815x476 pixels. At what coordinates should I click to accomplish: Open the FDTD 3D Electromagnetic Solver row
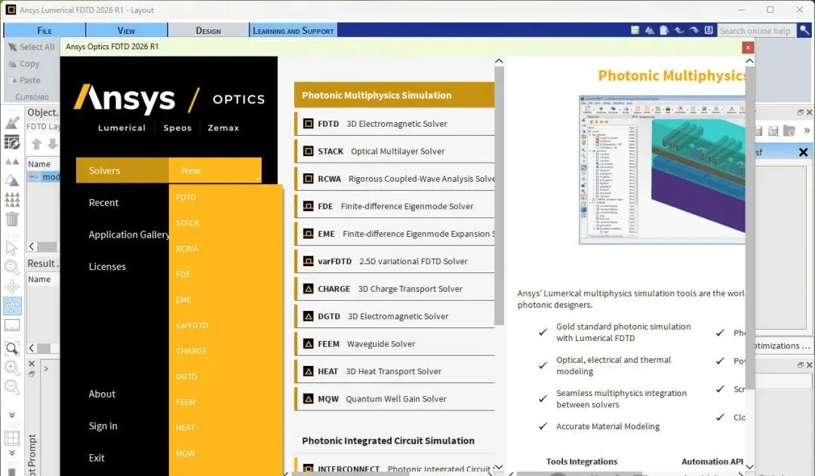pyautogui.click(x=395, y=124)
